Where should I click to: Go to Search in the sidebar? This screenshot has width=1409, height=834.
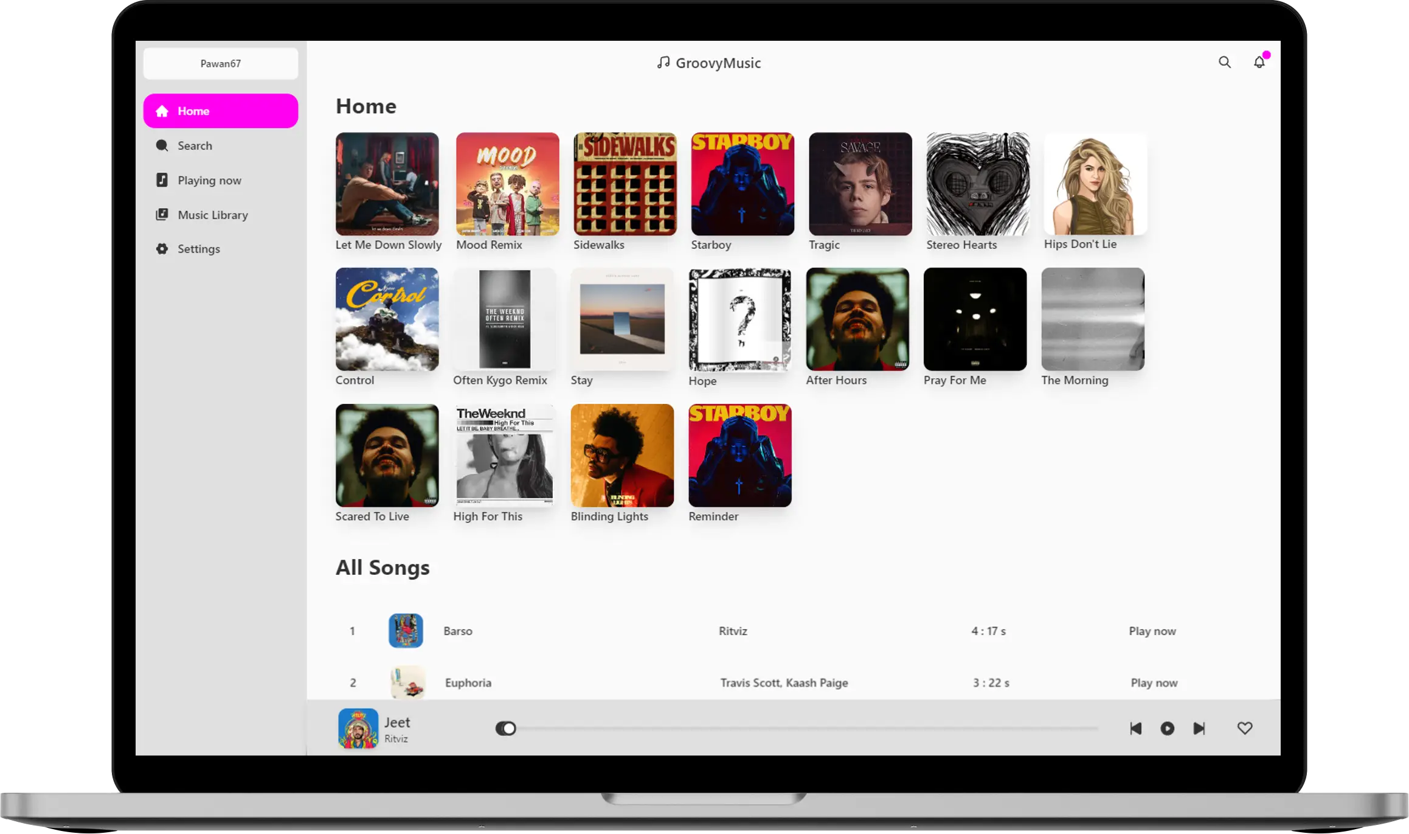(195, 145)
